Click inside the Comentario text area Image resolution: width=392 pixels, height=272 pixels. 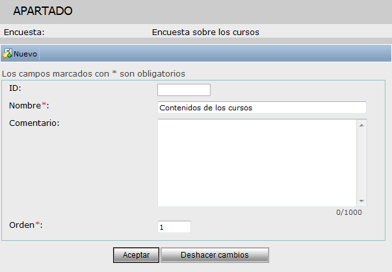tap(257, 163)
